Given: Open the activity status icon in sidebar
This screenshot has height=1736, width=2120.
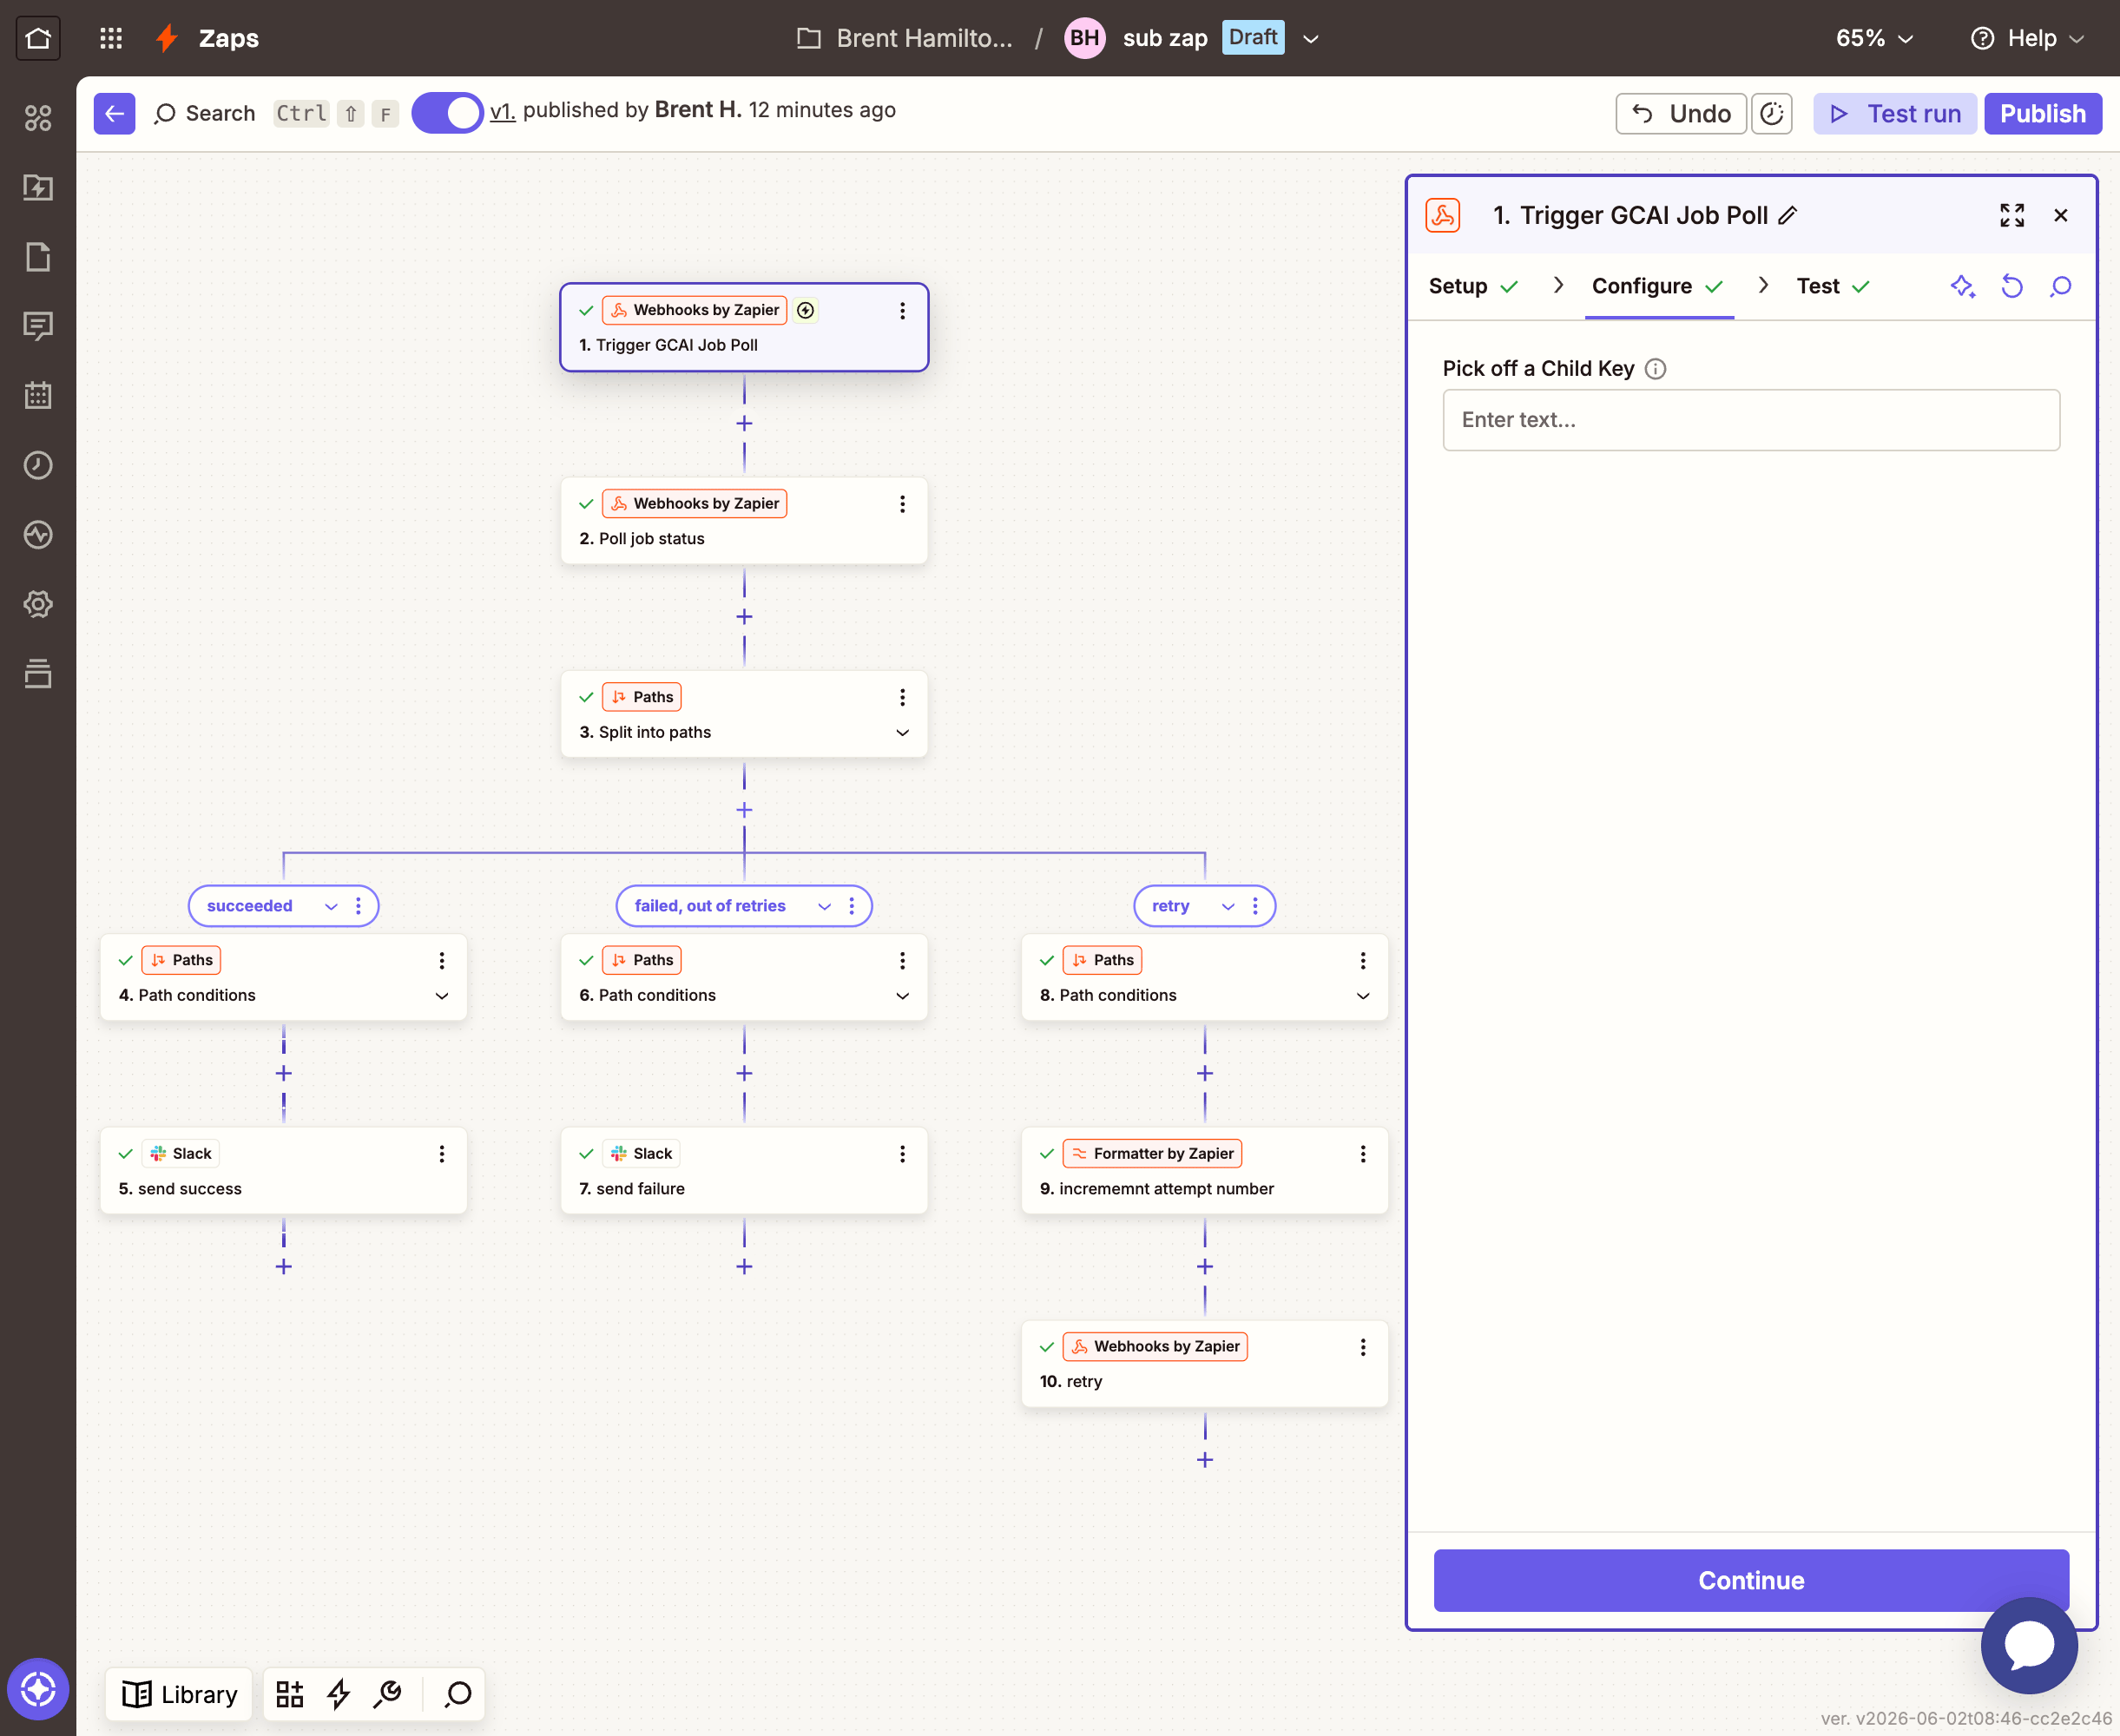Looking at the screenshot, I should pos(38,534).
